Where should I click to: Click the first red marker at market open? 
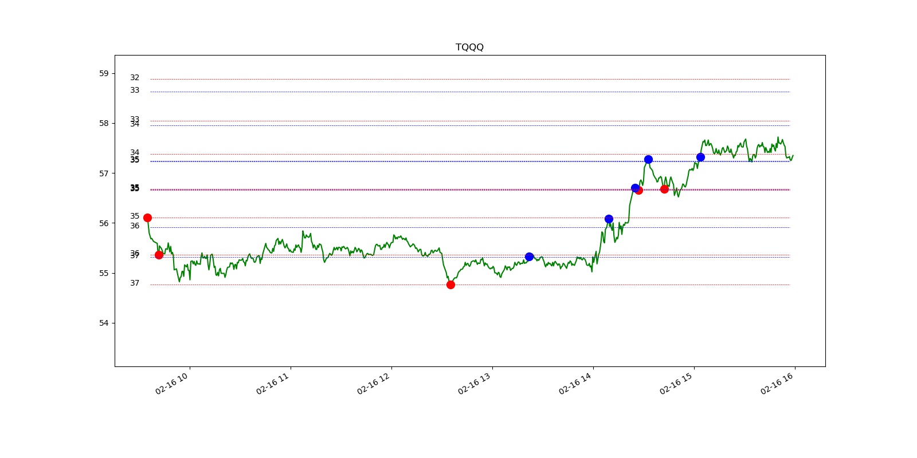click(x=147, y=218)
